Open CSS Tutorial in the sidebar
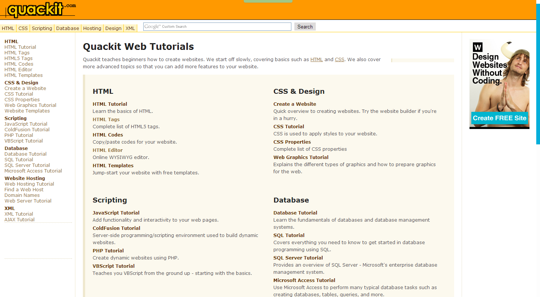The width and height of the screenshot is (540, 297). tap(19, 94)
